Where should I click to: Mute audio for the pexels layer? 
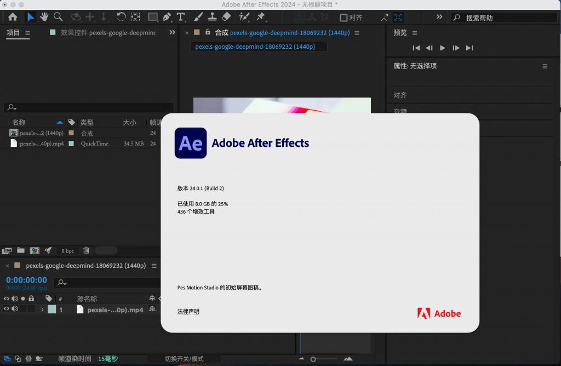(14, 309)
